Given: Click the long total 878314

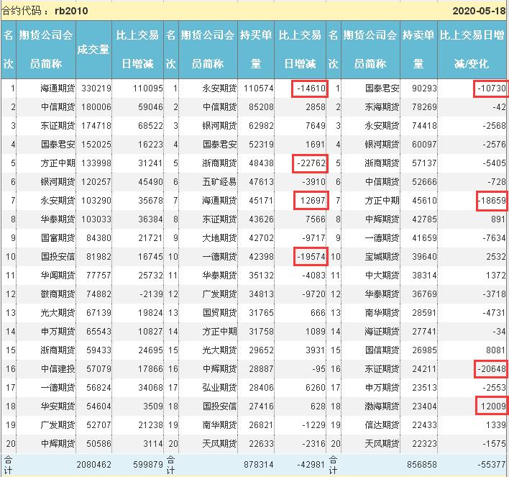Looking at the screenshot, I should (259, 465).
